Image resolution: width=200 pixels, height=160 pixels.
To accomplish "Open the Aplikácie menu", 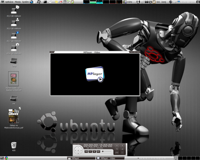I will click(x=9, y=2).
